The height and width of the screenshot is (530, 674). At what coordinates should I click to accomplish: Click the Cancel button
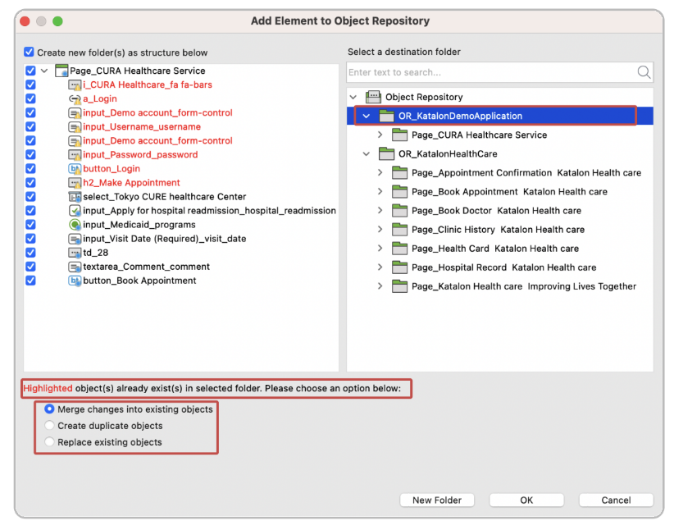point(616,500)
